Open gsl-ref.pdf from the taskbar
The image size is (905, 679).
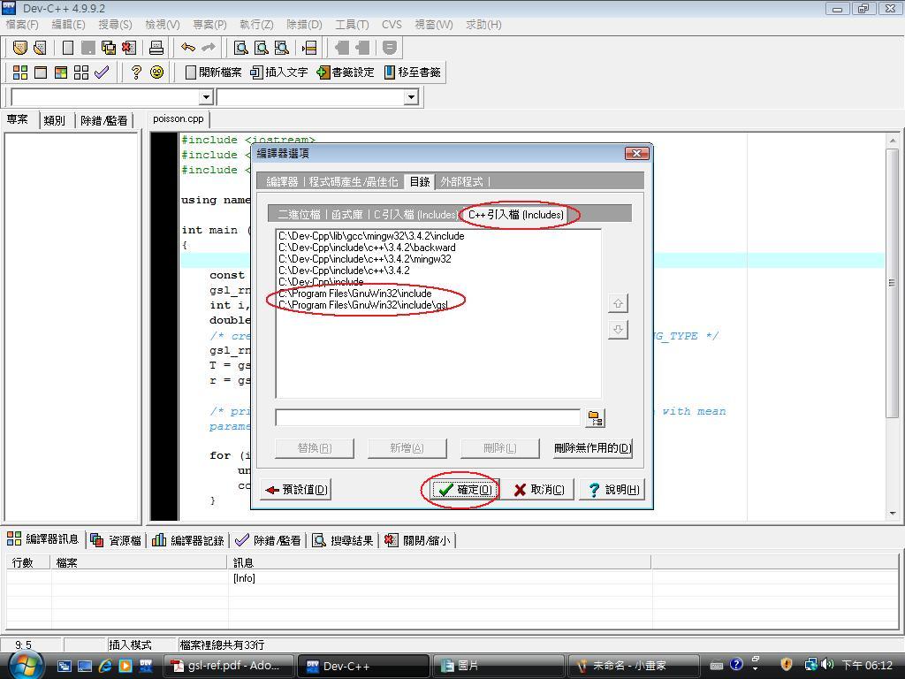coord(228,666)
